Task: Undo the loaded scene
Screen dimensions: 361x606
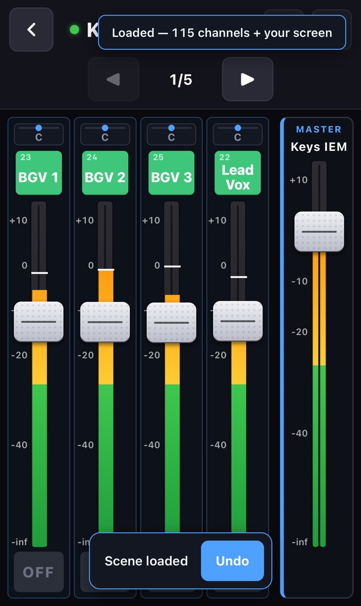Action: pos(232,561)
